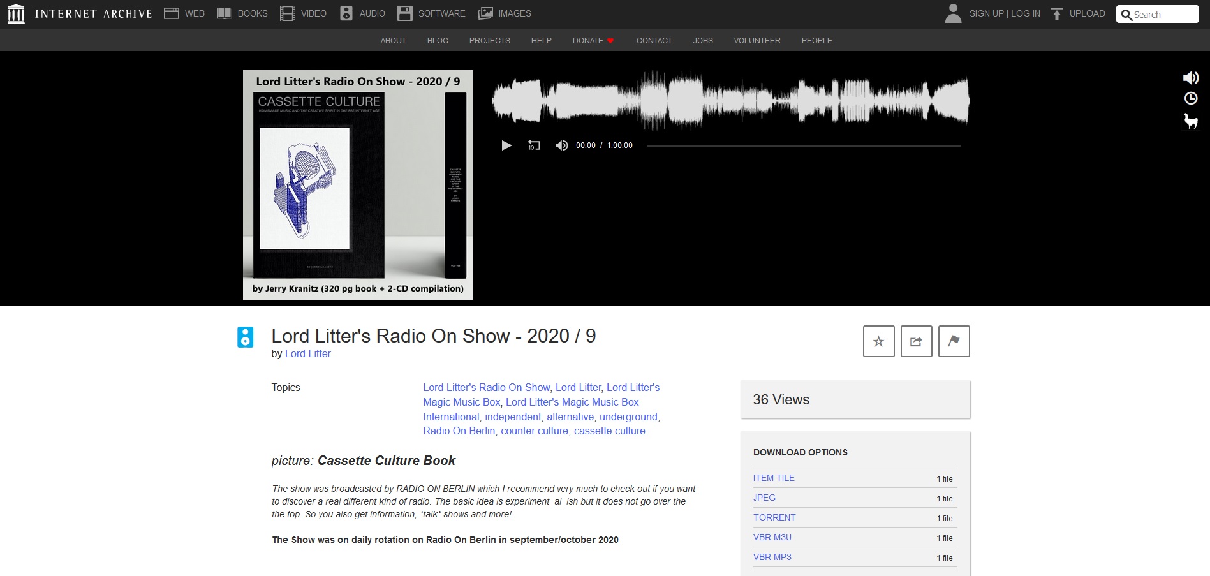Screen dimensions: 1210x576
Task: Open the Internet Archive home logo
Action: coord(80,13)
